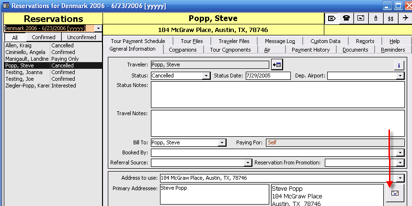The height and width of the screenshot is (206, 412).
Task: Show only Confirmed reservations
Action: point(44,37)
